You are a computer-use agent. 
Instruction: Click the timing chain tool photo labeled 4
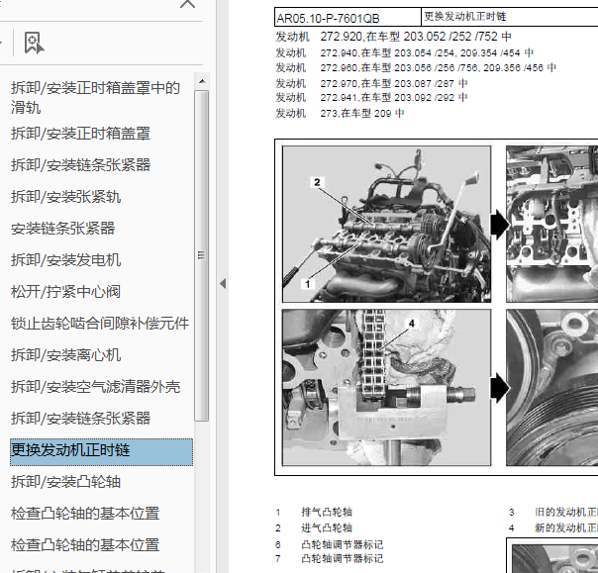[x=386, y=387]
